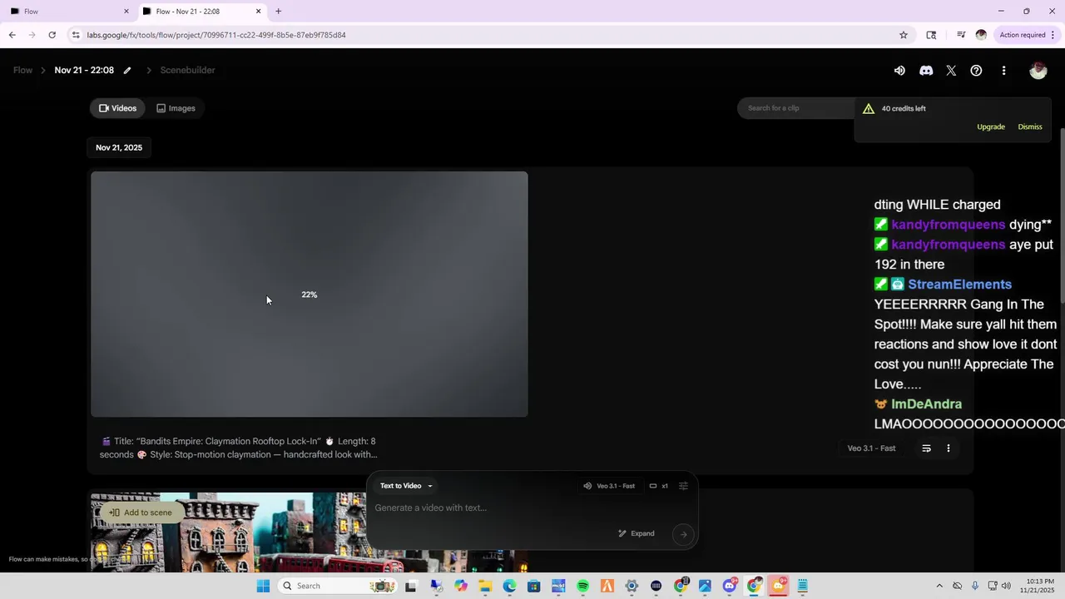Click the credits warning triangle icon

(x=869, y=109)
